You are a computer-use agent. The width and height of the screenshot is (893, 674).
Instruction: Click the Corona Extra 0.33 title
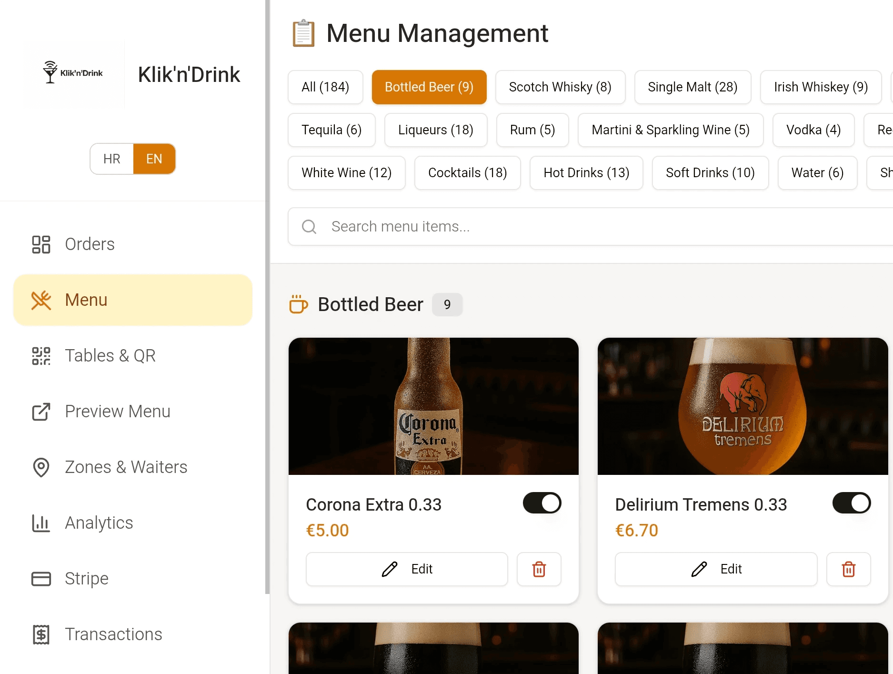coord(373,504)
